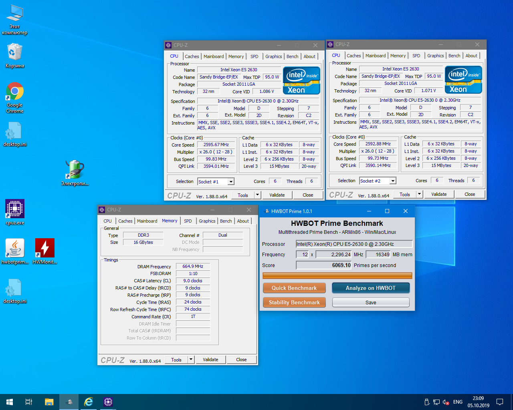Switch to the CPU-Z taskbar icon
This screenshot has height=410, width=513.
[108, 402]
